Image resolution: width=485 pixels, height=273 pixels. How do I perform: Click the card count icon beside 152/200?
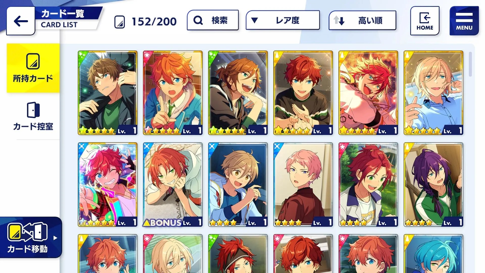[119, 22]
